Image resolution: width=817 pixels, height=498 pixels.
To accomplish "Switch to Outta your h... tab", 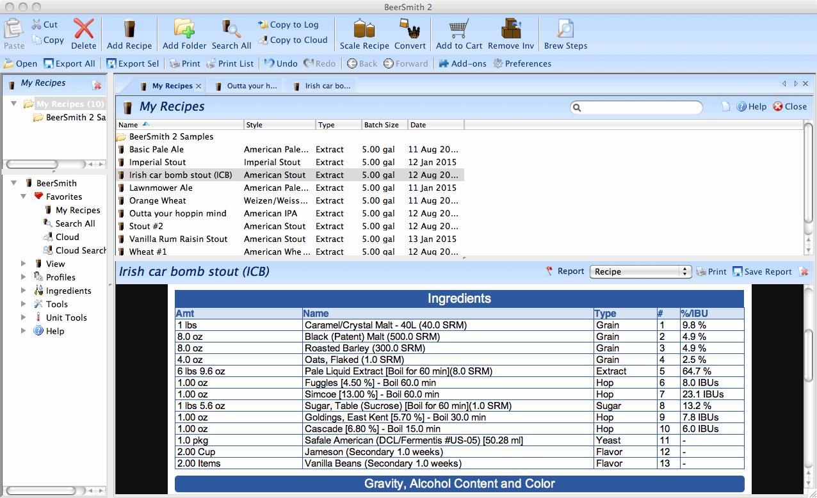I will 246,86.
